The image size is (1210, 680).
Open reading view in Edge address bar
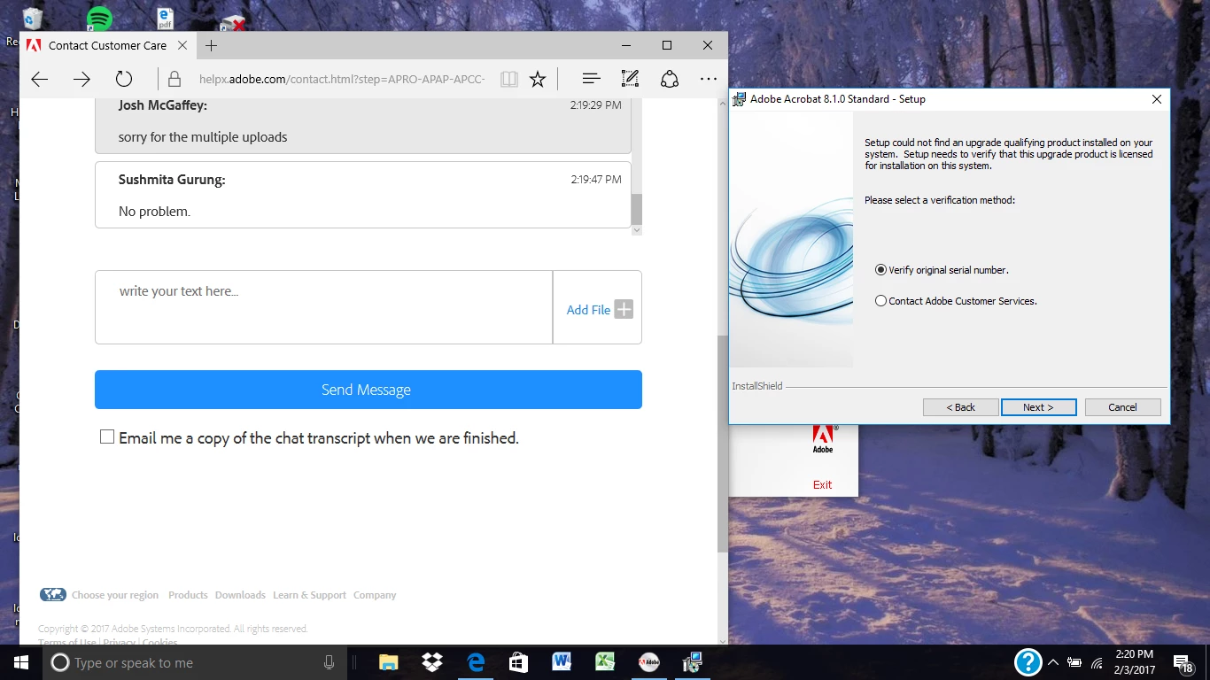(509, 80)
